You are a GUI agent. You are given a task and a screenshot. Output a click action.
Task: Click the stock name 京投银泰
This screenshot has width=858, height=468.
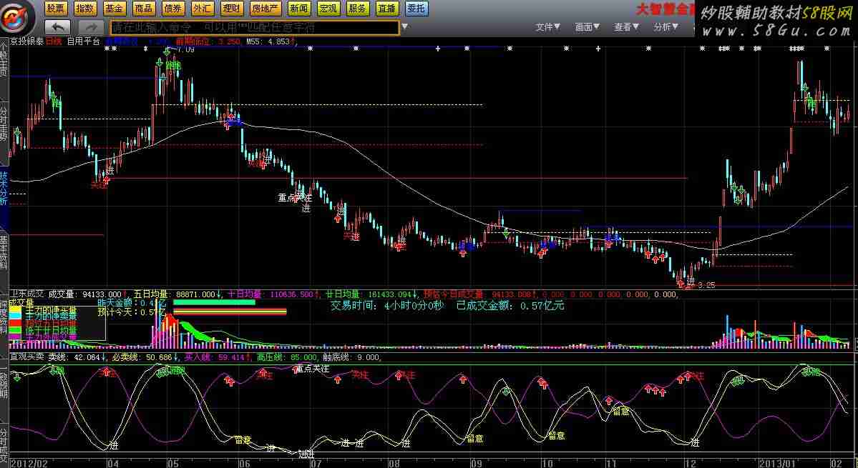pyautogui.click(x=26, y=41)
